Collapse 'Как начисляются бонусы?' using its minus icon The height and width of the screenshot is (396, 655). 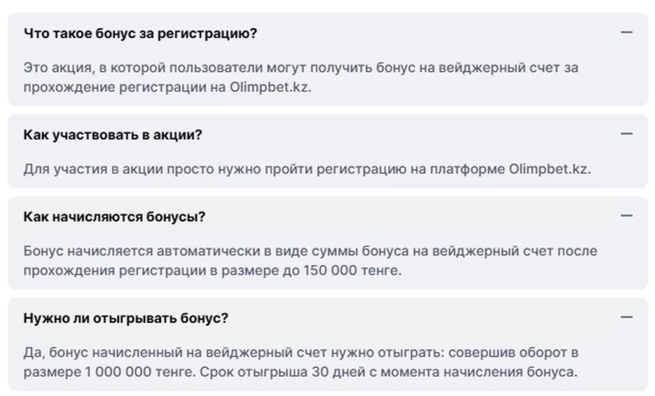point(626,216)
